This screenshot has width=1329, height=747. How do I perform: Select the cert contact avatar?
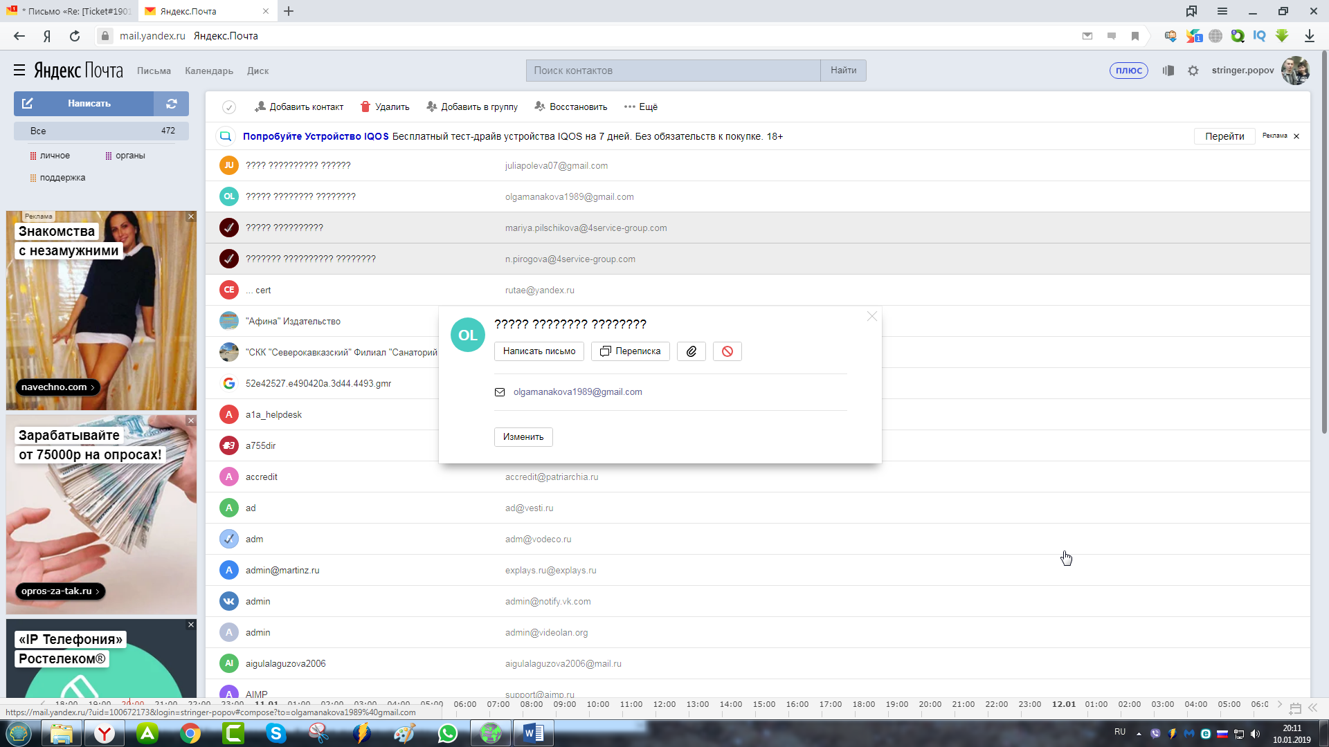point(229,290)
